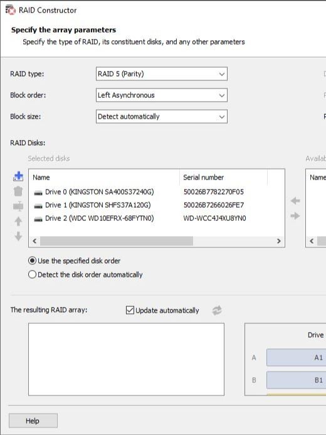This screenshot has width=326, height=435.
Task: Toggle the Update automatically checkbox
Action: 130,310
